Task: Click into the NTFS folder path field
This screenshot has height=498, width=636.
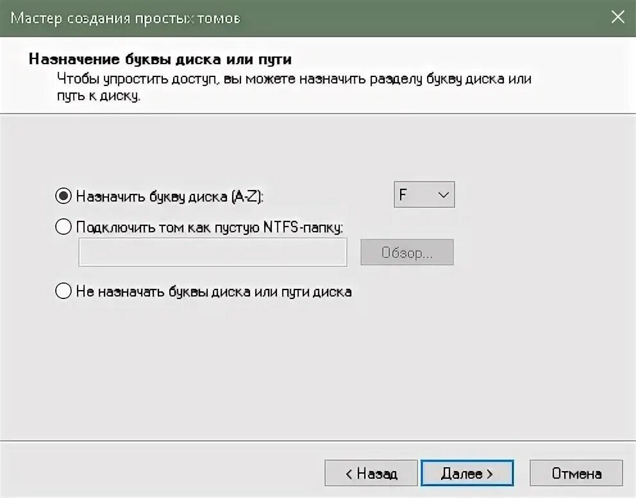Action: tap(213, 252)
